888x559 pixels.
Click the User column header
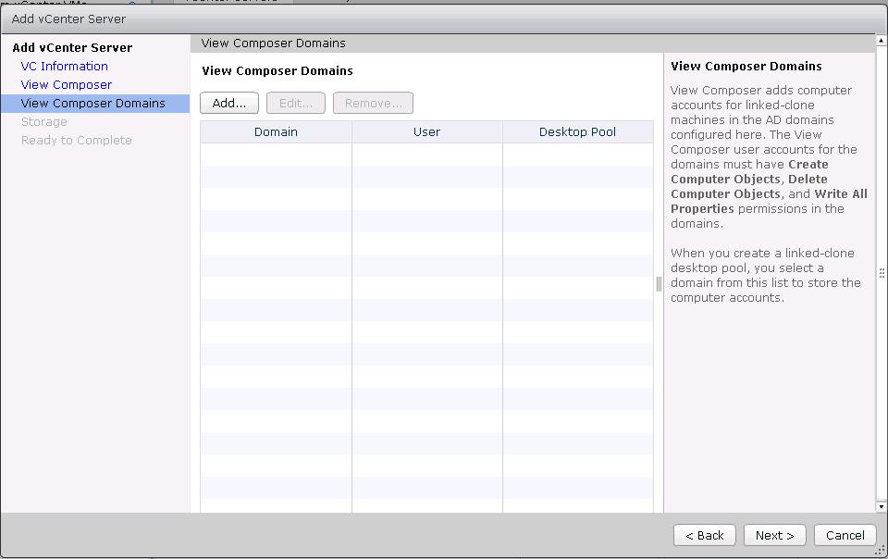click(426, 132)
